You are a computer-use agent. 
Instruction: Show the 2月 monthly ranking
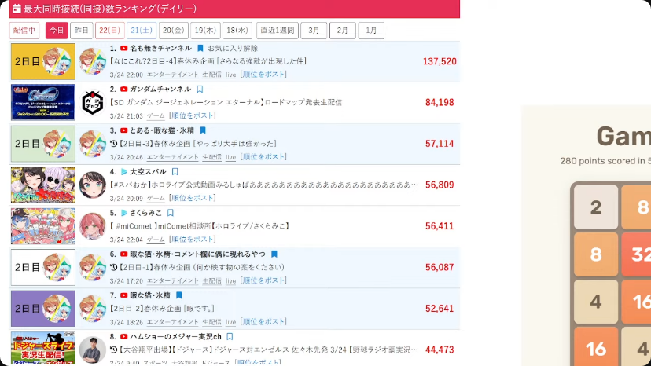pos(343,31)
